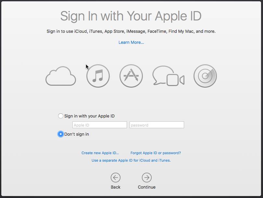Click the Continue arrow icon

pos(147,178)
